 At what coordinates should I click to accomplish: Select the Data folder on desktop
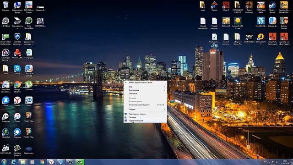pos(5,70)
